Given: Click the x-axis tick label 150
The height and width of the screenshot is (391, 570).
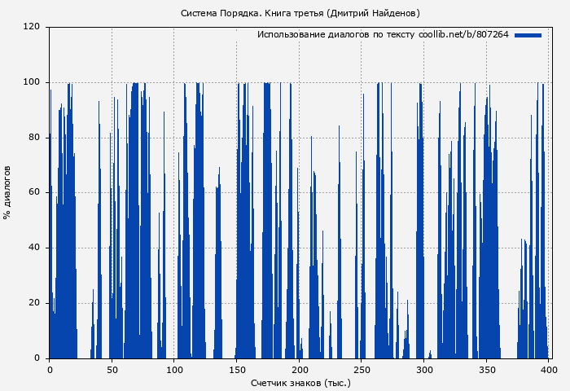Looking at the screenshot, I should click(x=237, y=370).
